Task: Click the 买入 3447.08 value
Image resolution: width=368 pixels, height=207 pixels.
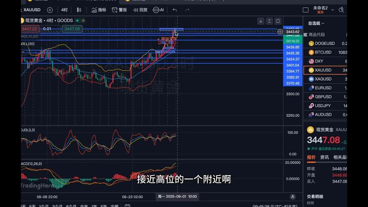Action: (x=339, y=181)
